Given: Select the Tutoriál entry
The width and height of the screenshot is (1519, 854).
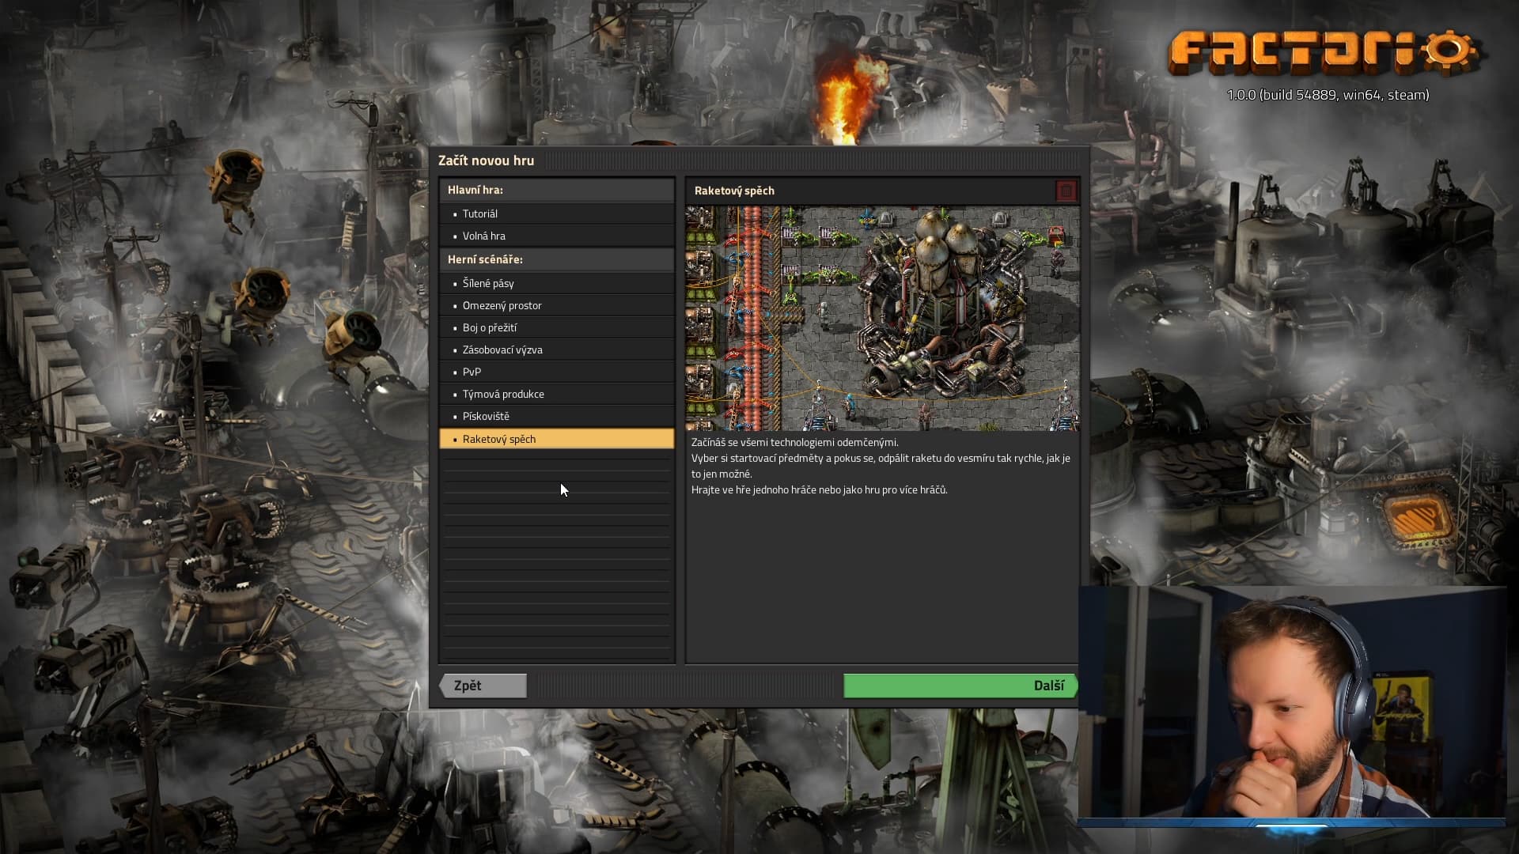Looking at the screenshot, I should click(556, 213).
